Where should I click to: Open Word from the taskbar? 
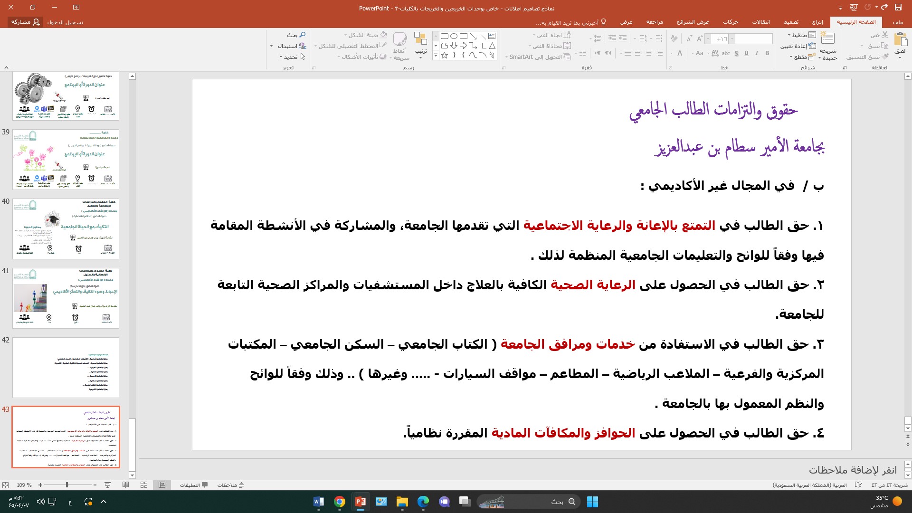point(319,502)
